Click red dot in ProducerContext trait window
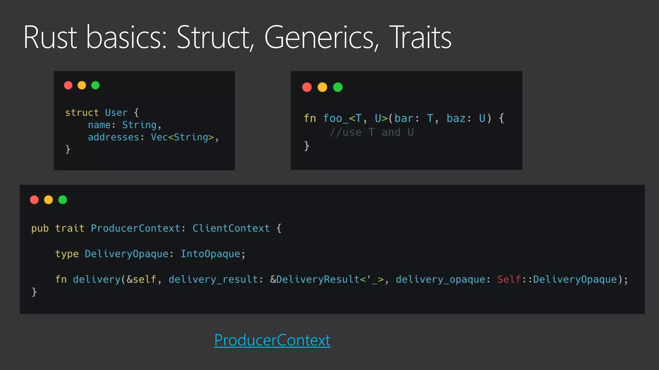The width and height of the screenshot is (659, 370). pyautogui.click(x=34, y=200)
